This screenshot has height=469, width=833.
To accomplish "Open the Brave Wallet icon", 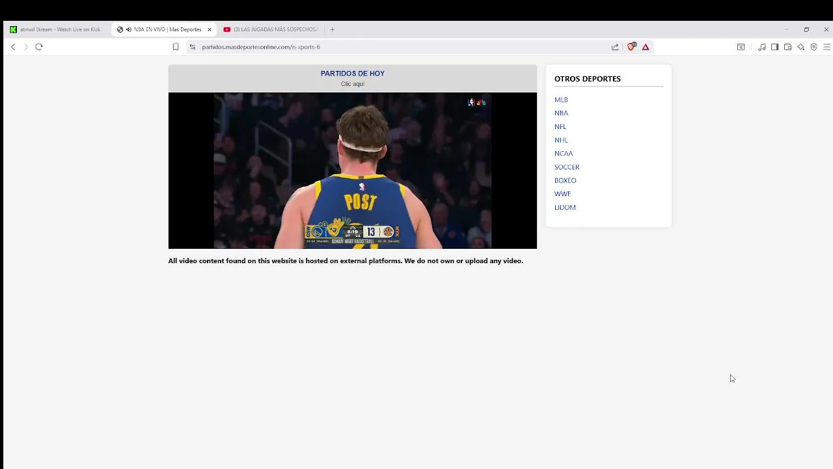I will point(787,47).
